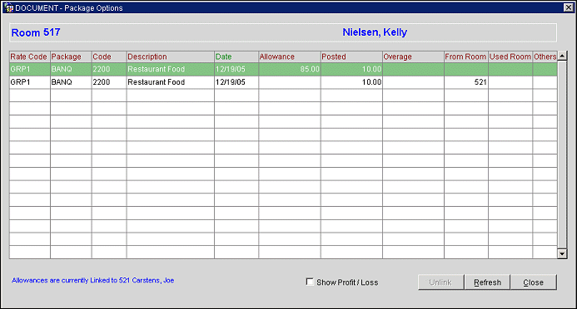Click the DOCUMENT window icon in title bar
The image size is (577, 309).
coord(8,7)
